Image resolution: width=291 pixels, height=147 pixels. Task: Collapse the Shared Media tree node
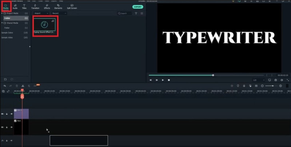(2, 23)
